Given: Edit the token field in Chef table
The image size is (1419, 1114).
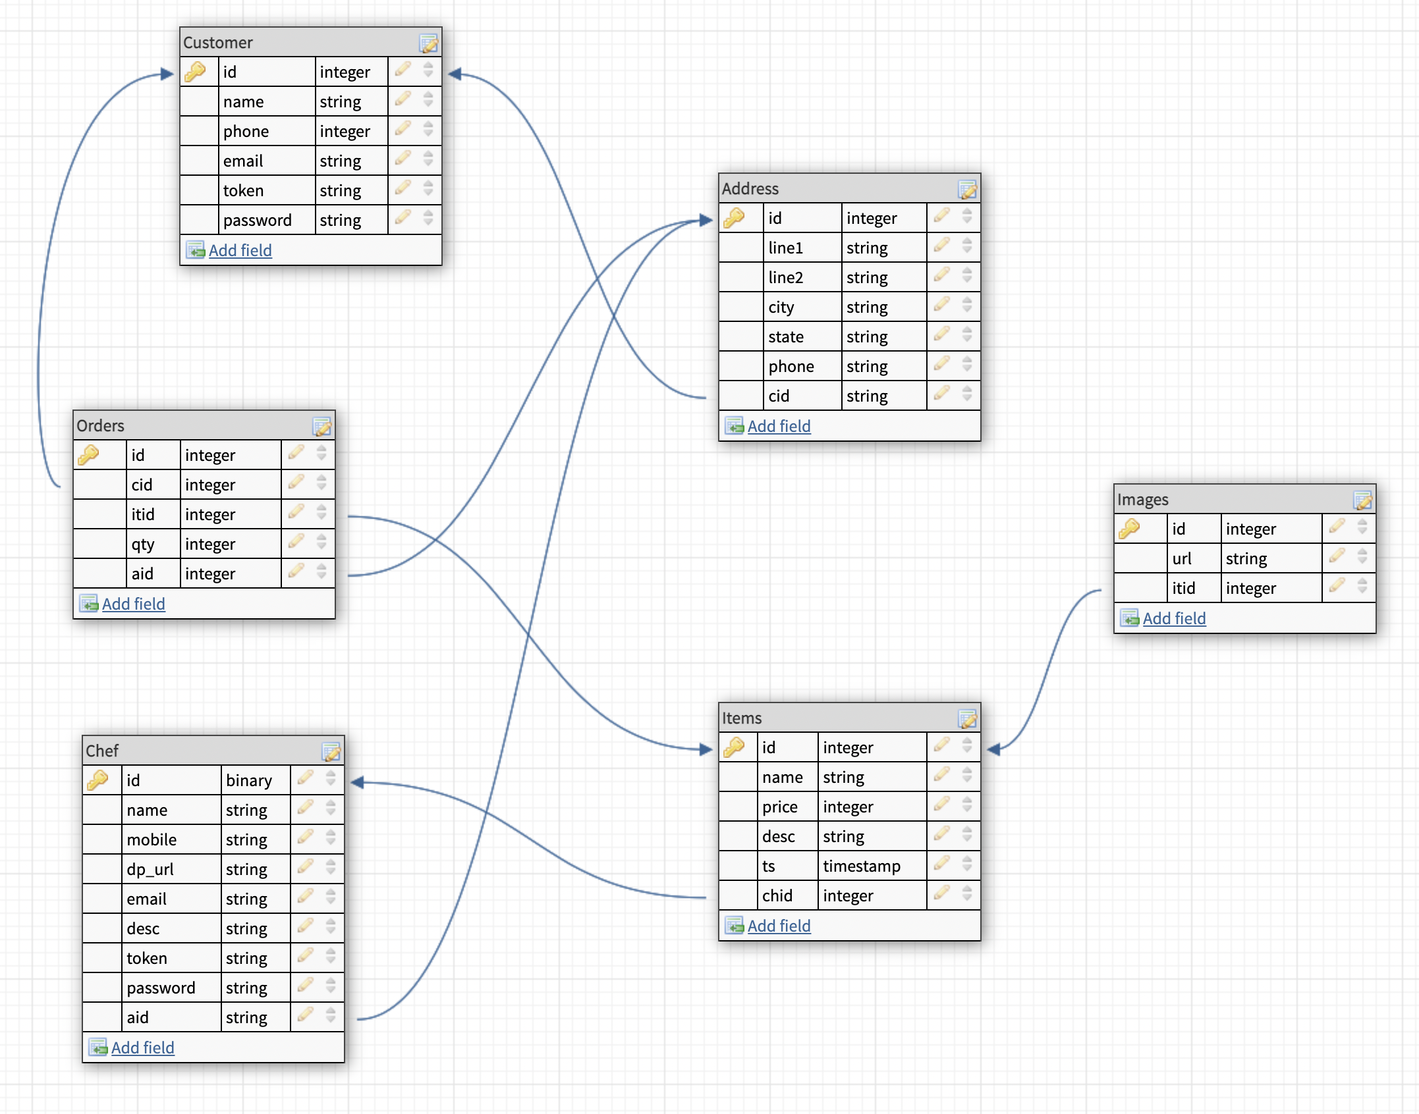Looking at the screenshot, I should click(x=304, y=957).
